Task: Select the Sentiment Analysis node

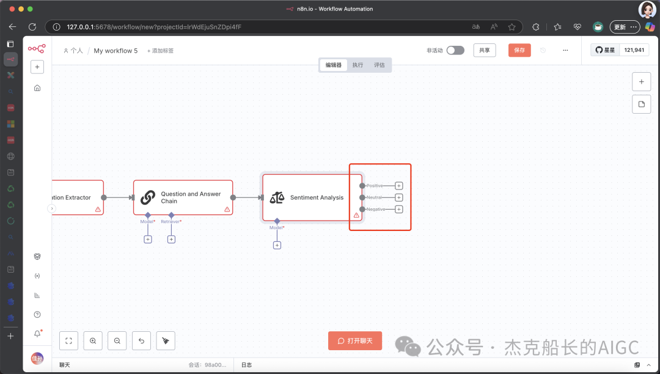Action: pos(312,197)
